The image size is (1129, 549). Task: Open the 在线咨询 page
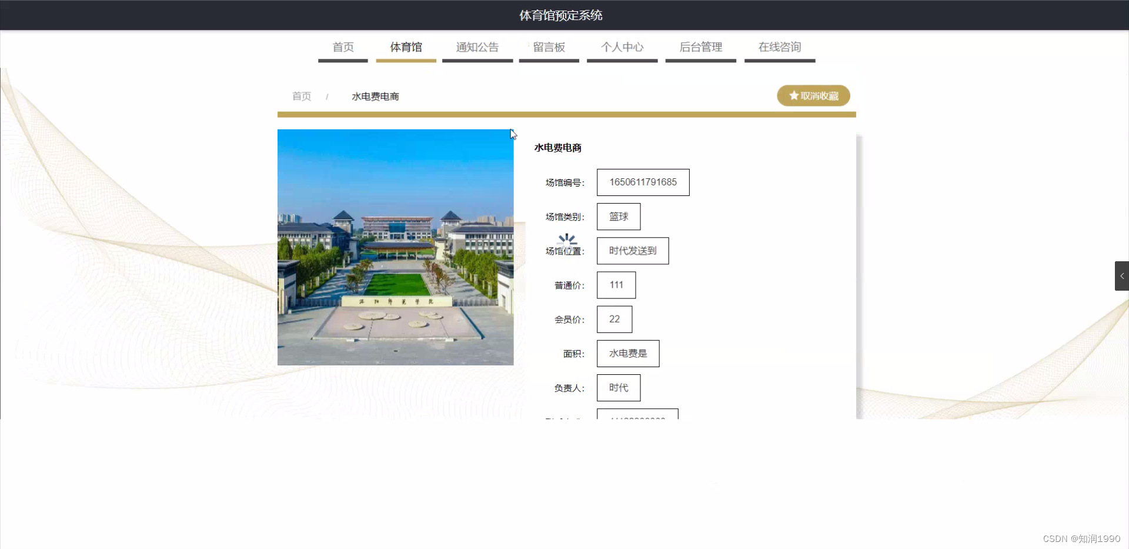click(x=780, y=47)
